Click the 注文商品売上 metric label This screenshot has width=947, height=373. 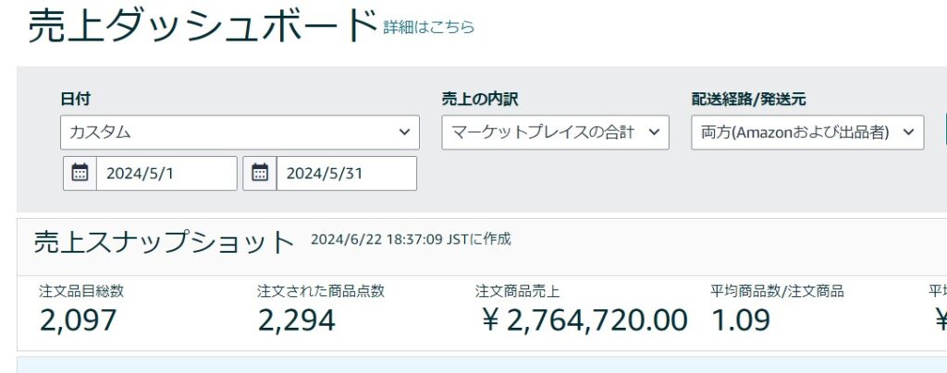coord(517,291)
